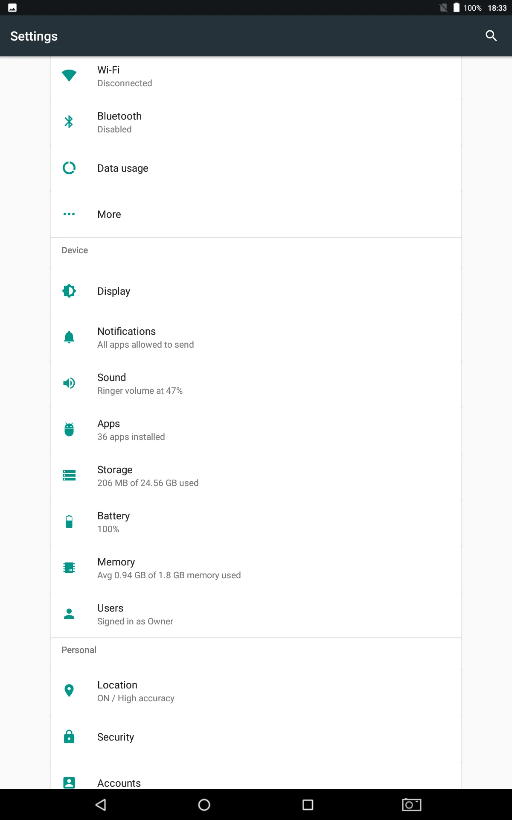
Task: Tap the search magnifier icon
Action: click(x=491, y=36)
